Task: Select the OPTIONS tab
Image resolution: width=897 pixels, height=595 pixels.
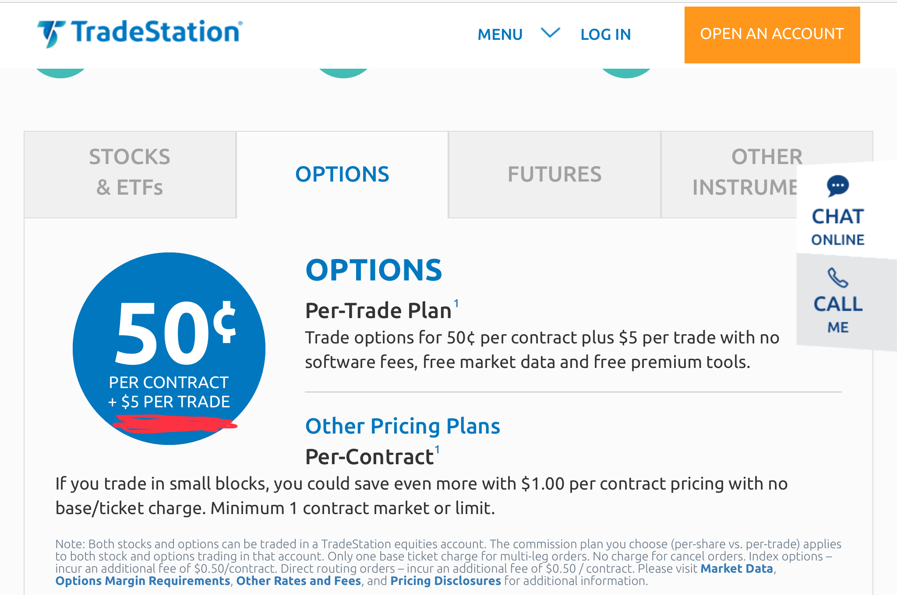Action: (x=342, y=174)
